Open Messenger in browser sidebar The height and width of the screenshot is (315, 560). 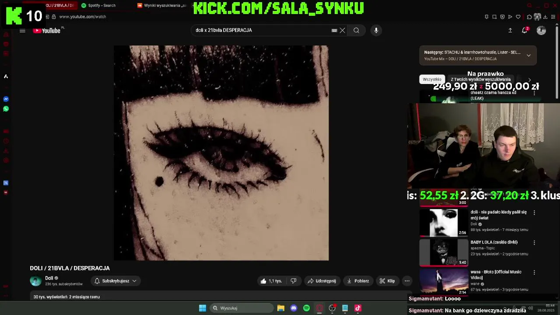[6, 99]
